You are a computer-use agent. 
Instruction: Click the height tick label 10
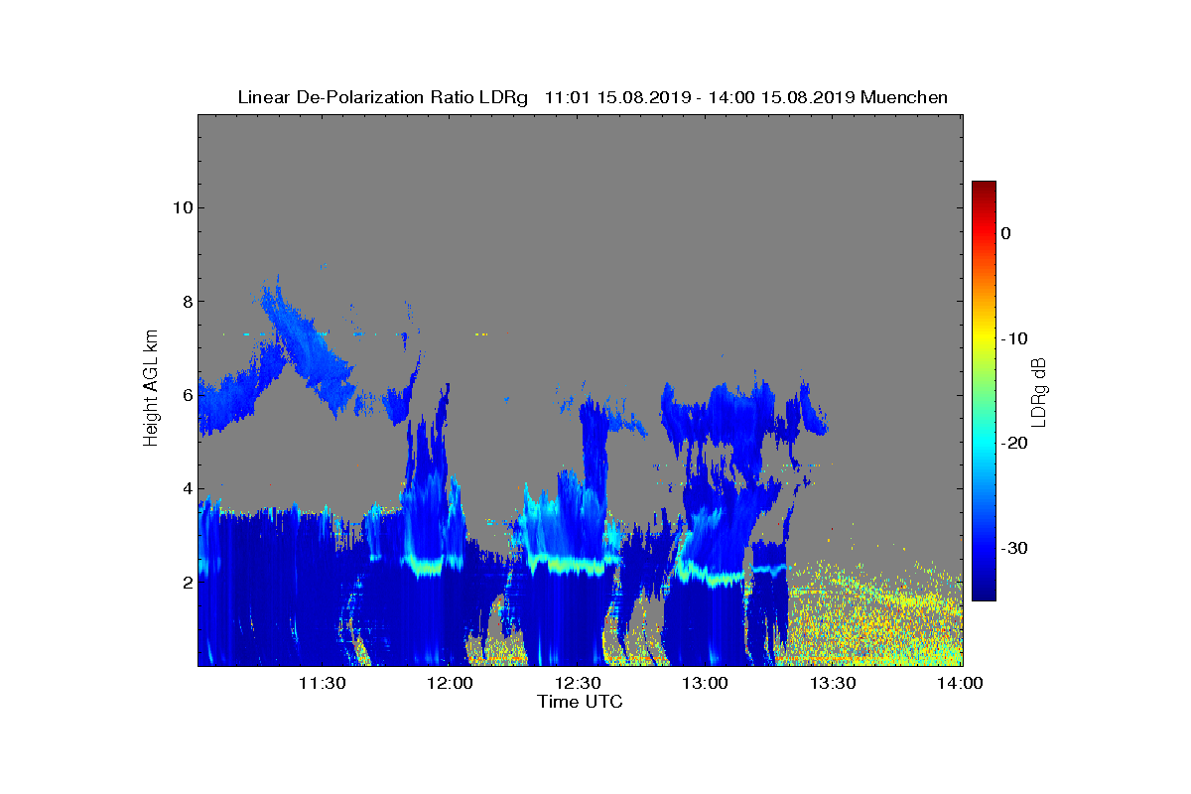[181, 207]
